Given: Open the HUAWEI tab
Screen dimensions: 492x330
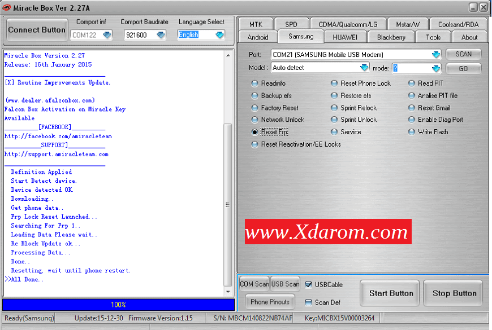Looking at the screenshot, I should click(345, 37).
